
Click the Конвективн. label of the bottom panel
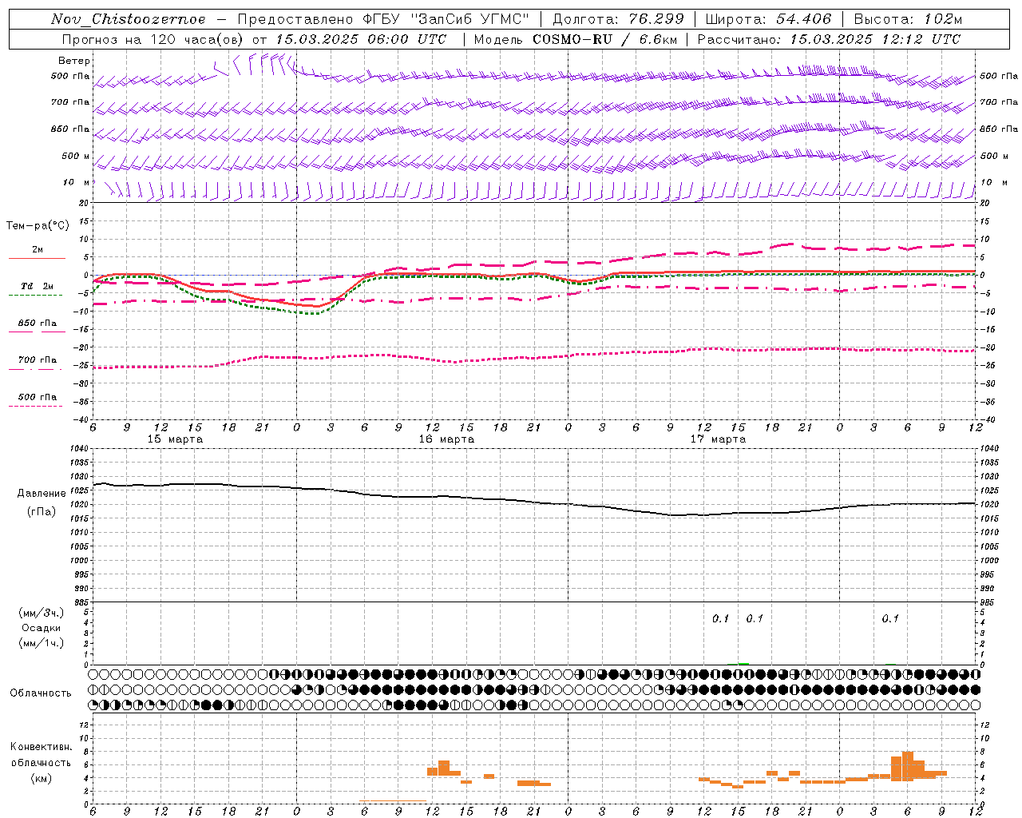pyautogui.click(x=41, y=747)
